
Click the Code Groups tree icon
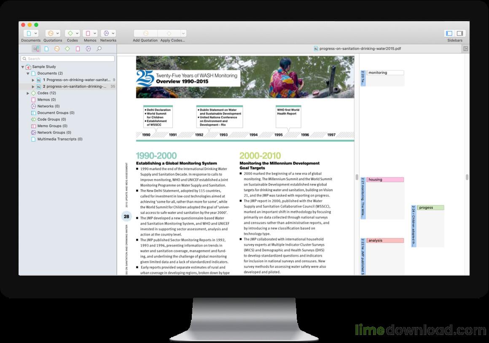(x=33, y=119)
